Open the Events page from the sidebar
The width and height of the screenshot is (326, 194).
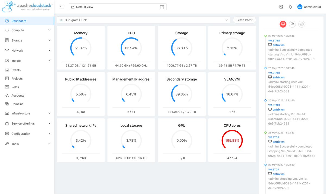[16, 70]
